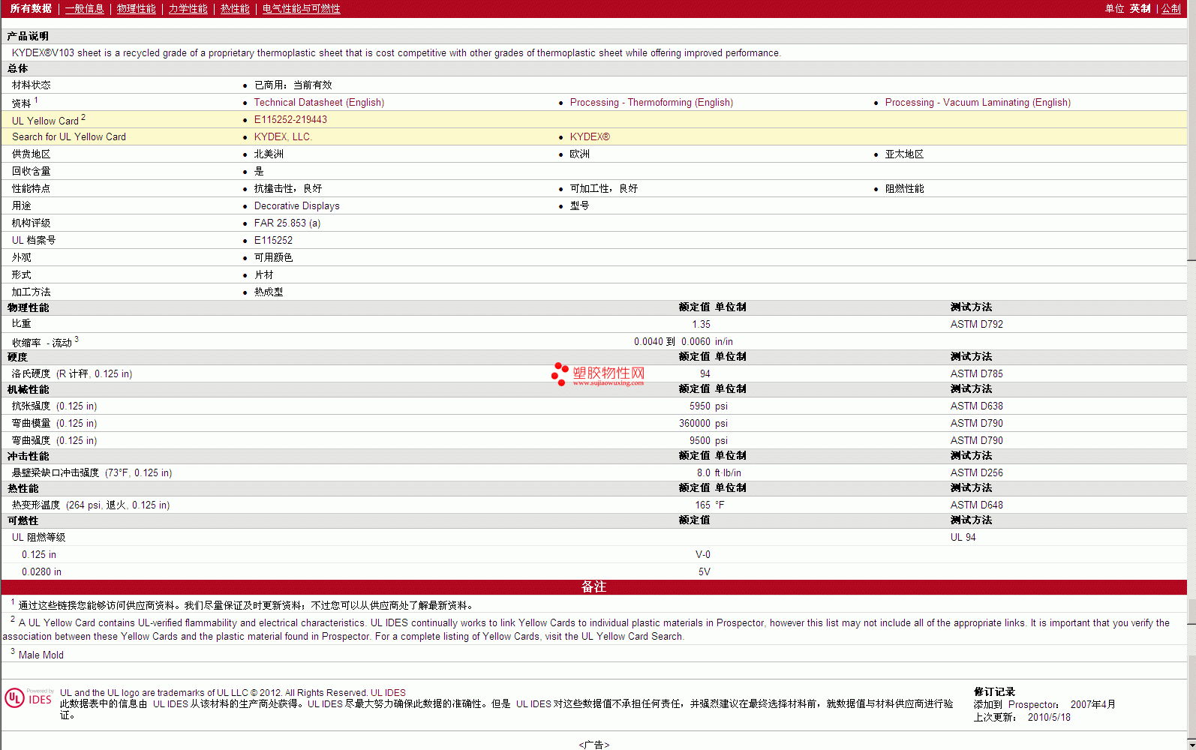Click the 收缩率 - 流动 row label
The width and height of the screenshot is (1196, 750).
pyautogui.click(x=45, y=342)
